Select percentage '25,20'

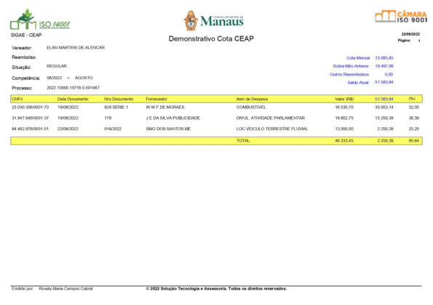click(x=413, y=129)
